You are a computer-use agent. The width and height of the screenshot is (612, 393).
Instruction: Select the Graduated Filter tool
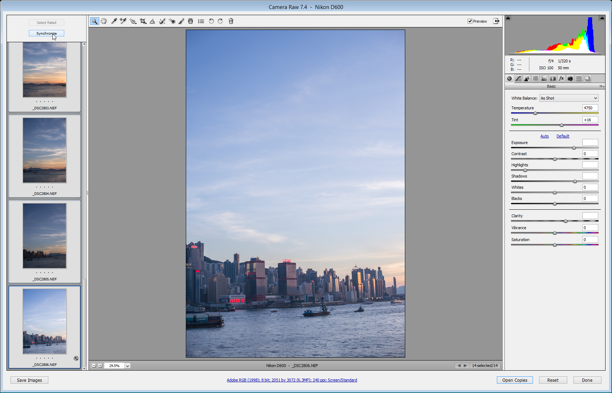coord(191,21)
